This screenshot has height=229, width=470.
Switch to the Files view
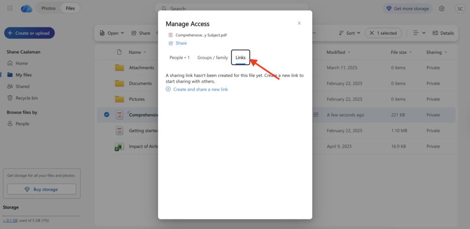[x=70, y=8]
